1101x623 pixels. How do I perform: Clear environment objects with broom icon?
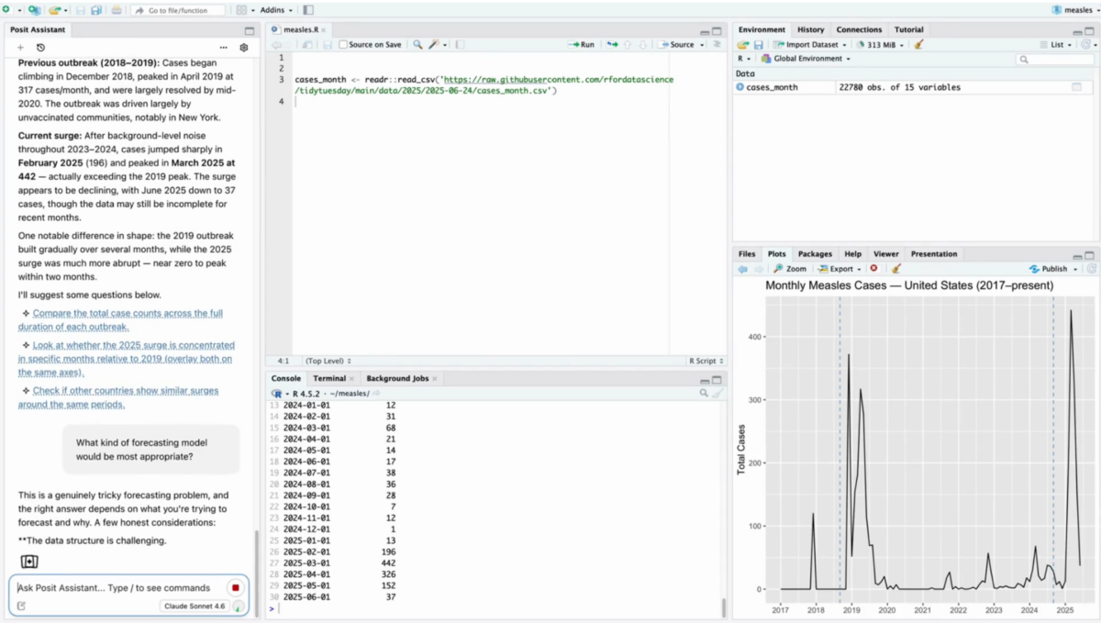[x=918, y=44]
